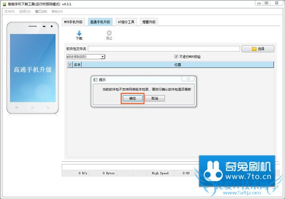Open the 文件(F) menu
The image size is (285, 199).
(x=9, y=12)
